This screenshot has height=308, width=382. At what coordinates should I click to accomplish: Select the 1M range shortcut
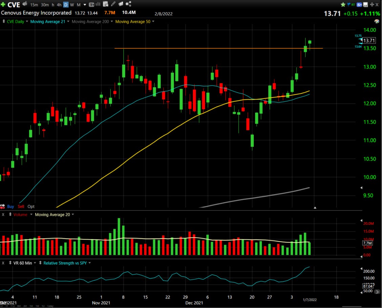31,306
